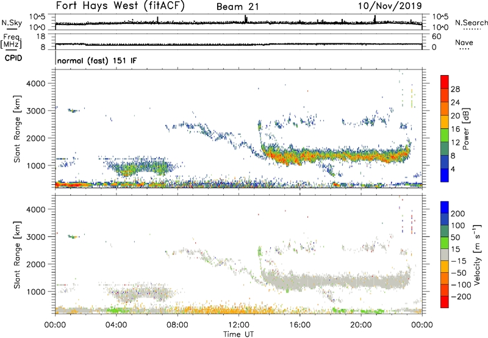Click the 'Velocity [m s-1]' colorbar title
This screenshot has width=488, height=338.
point(477,254)
